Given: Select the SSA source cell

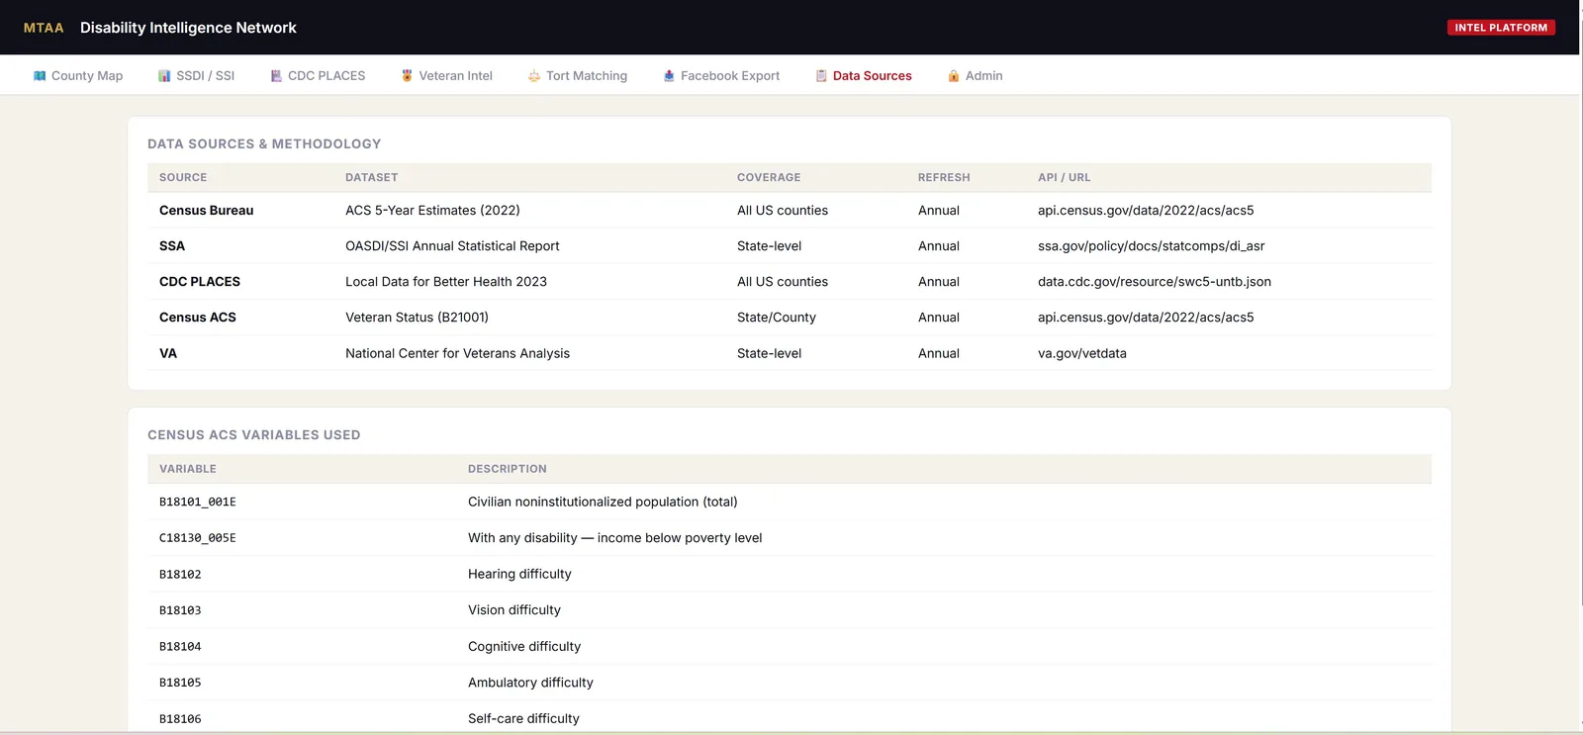Looking at the screenshot, I should tap(172, 246).
